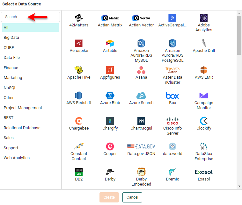Focus the data source Search field
Viewport: 242px width, 205px height.
(30, 17)
